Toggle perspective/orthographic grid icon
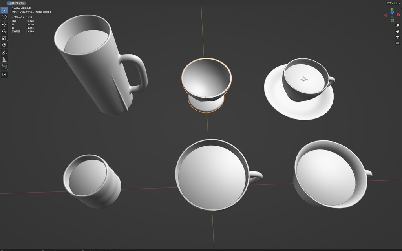 pos(397,43)
